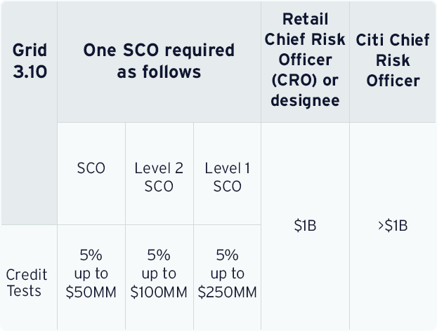
Task: Click the Retail Chief Risk Officer header
Action: (x=305, y=60)
